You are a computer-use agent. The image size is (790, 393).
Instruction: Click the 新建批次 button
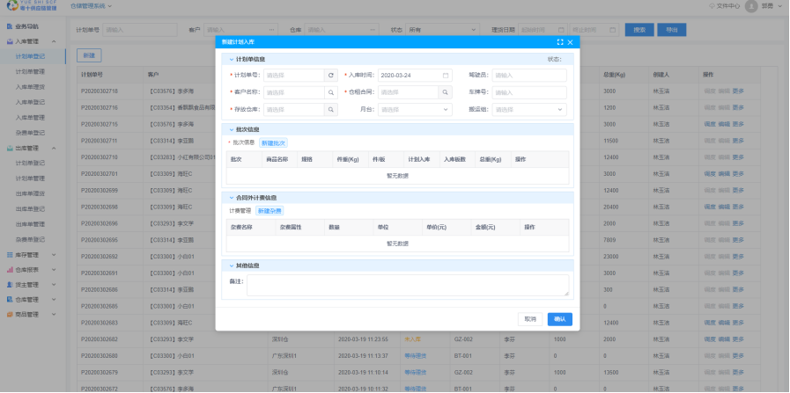pos(274,143)
